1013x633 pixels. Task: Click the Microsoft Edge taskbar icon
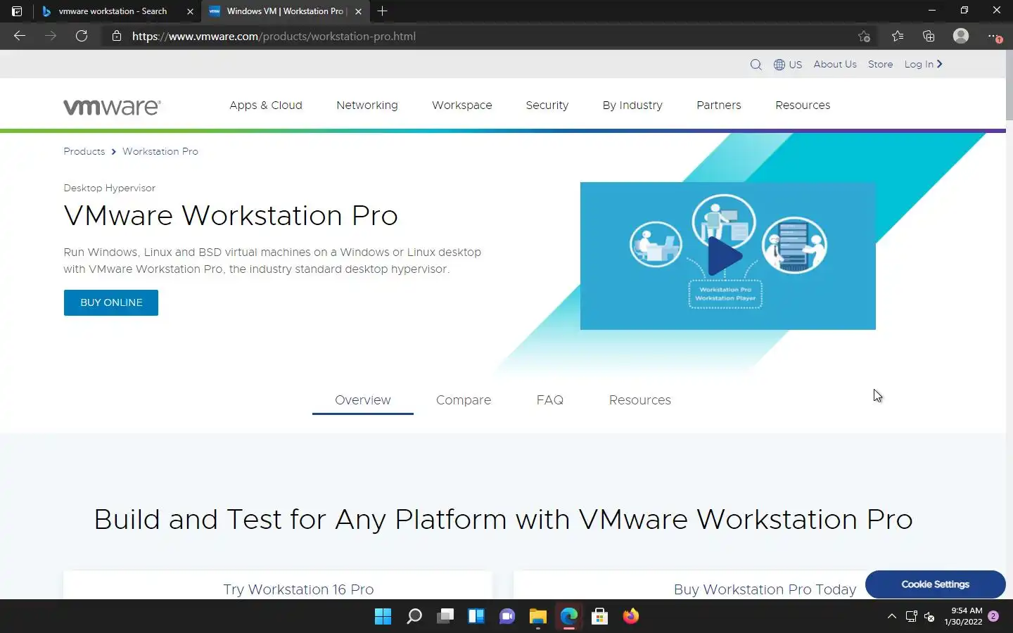pos(569,617)
